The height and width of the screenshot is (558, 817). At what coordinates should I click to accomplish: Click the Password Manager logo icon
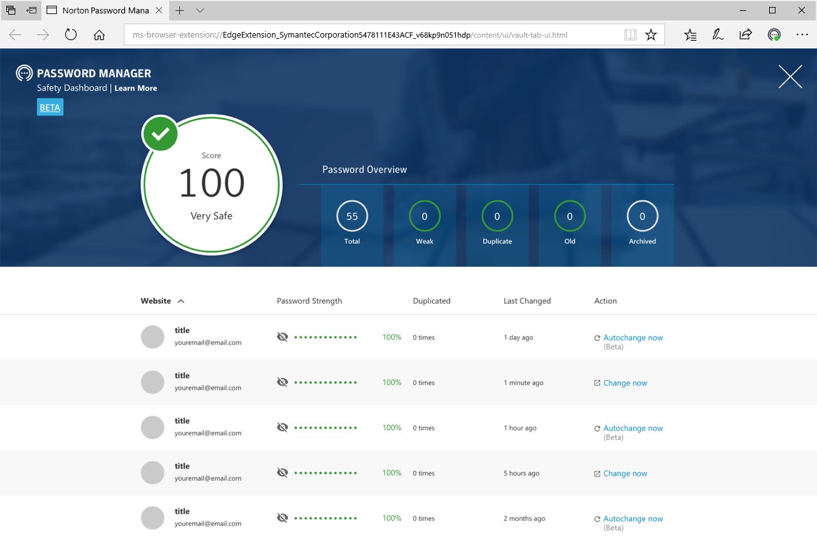point(24,73)
